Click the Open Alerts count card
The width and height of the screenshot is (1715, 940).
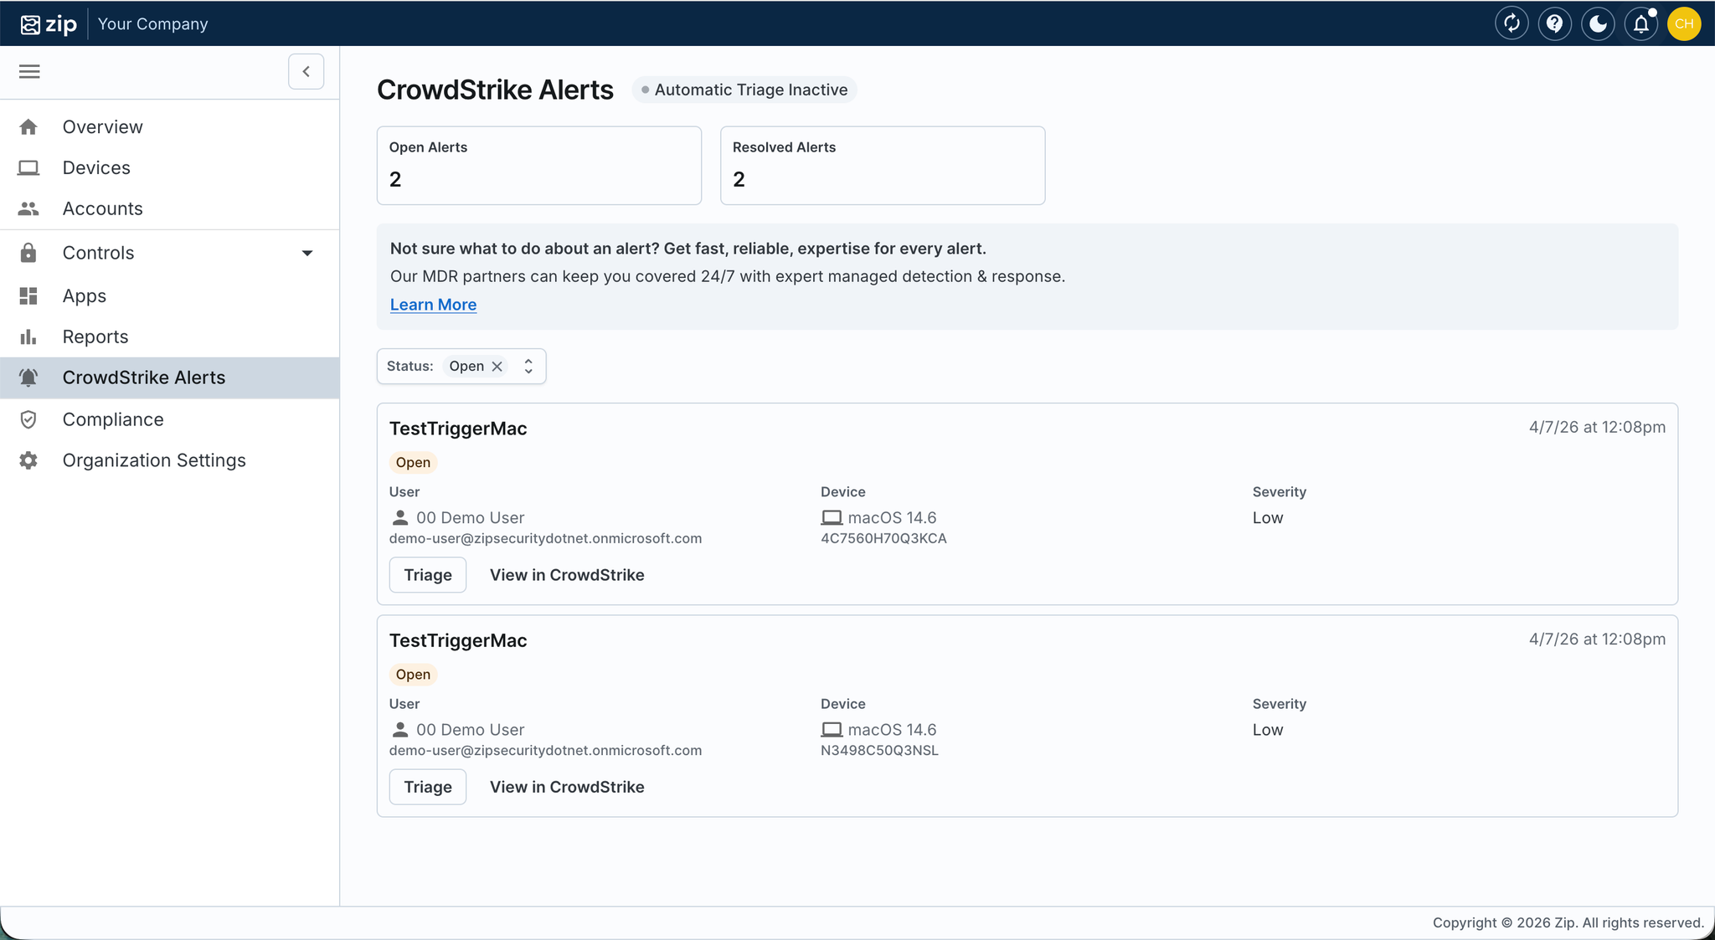coord(539,165)
